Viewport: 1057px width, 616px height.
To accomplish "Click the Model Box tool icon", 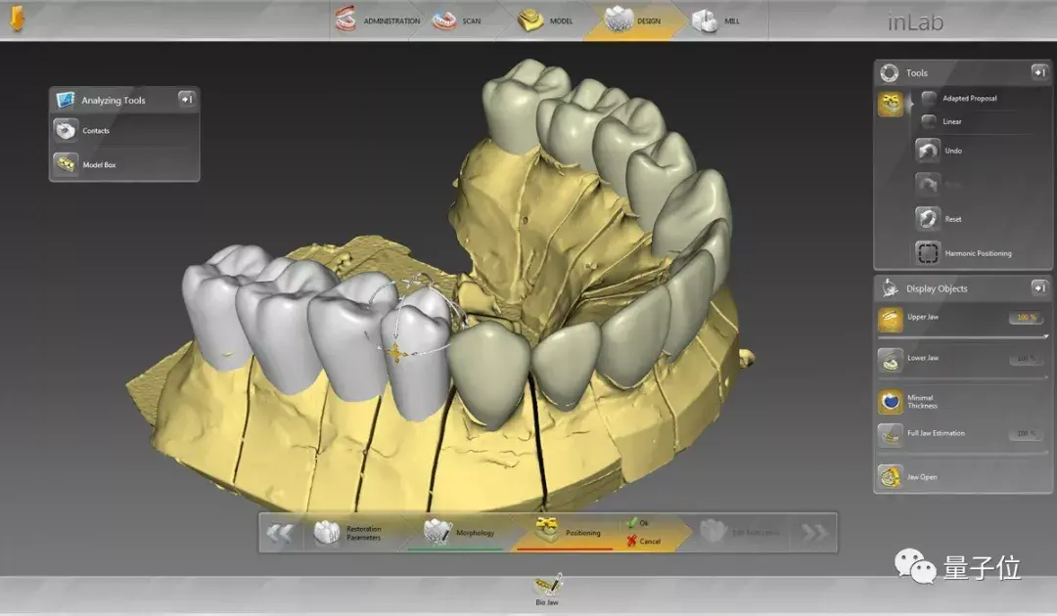I will (67, 163).
